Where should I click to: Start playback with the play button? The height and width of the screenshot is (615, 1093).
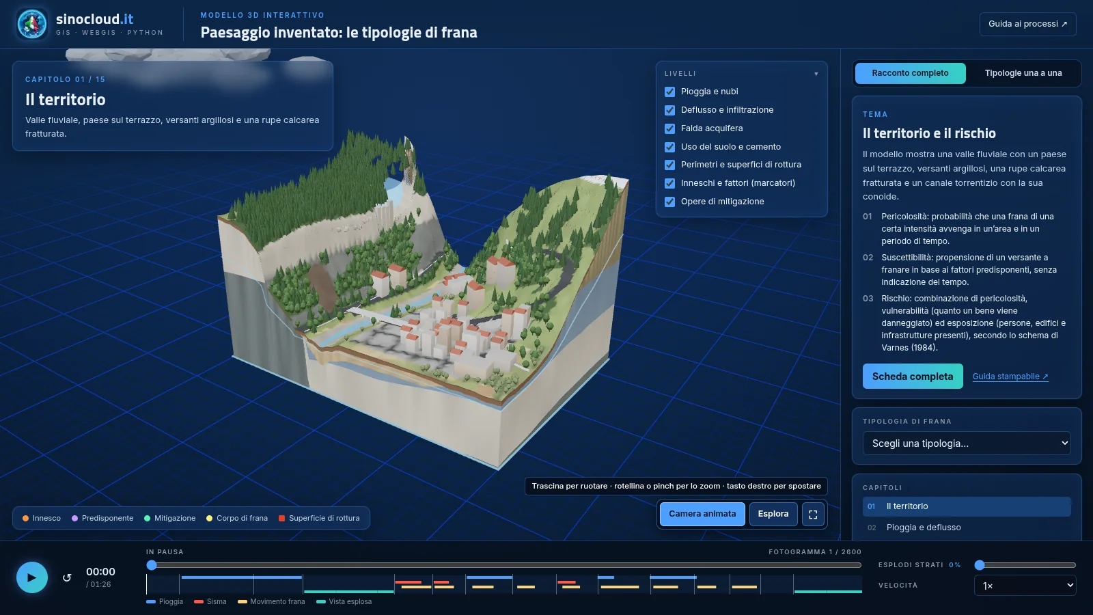tap(32, 577)
